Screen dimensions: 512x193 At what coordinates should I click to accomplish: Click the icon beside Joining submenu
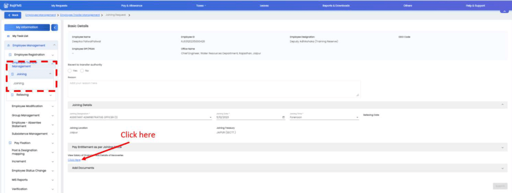[x=12, y=74]
